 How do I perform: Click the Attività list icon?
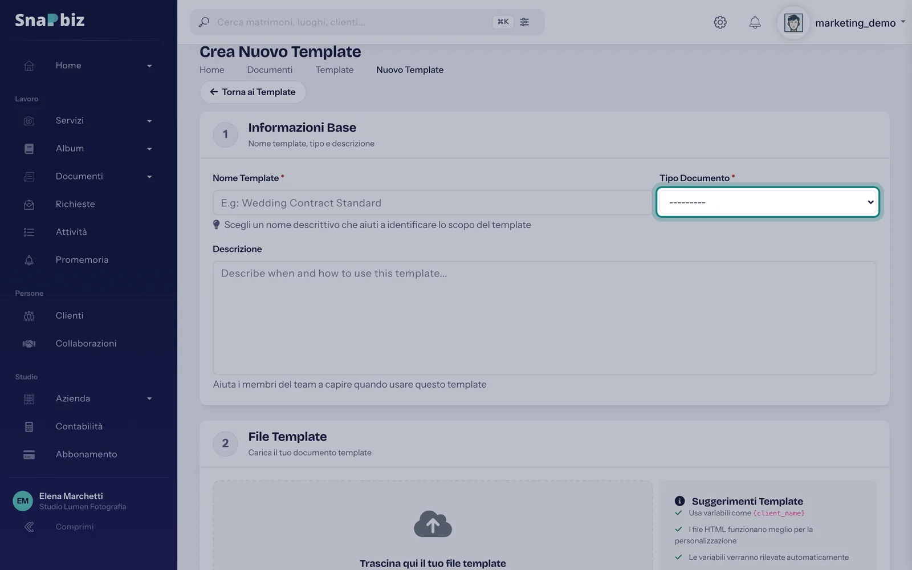pos(29,232)
